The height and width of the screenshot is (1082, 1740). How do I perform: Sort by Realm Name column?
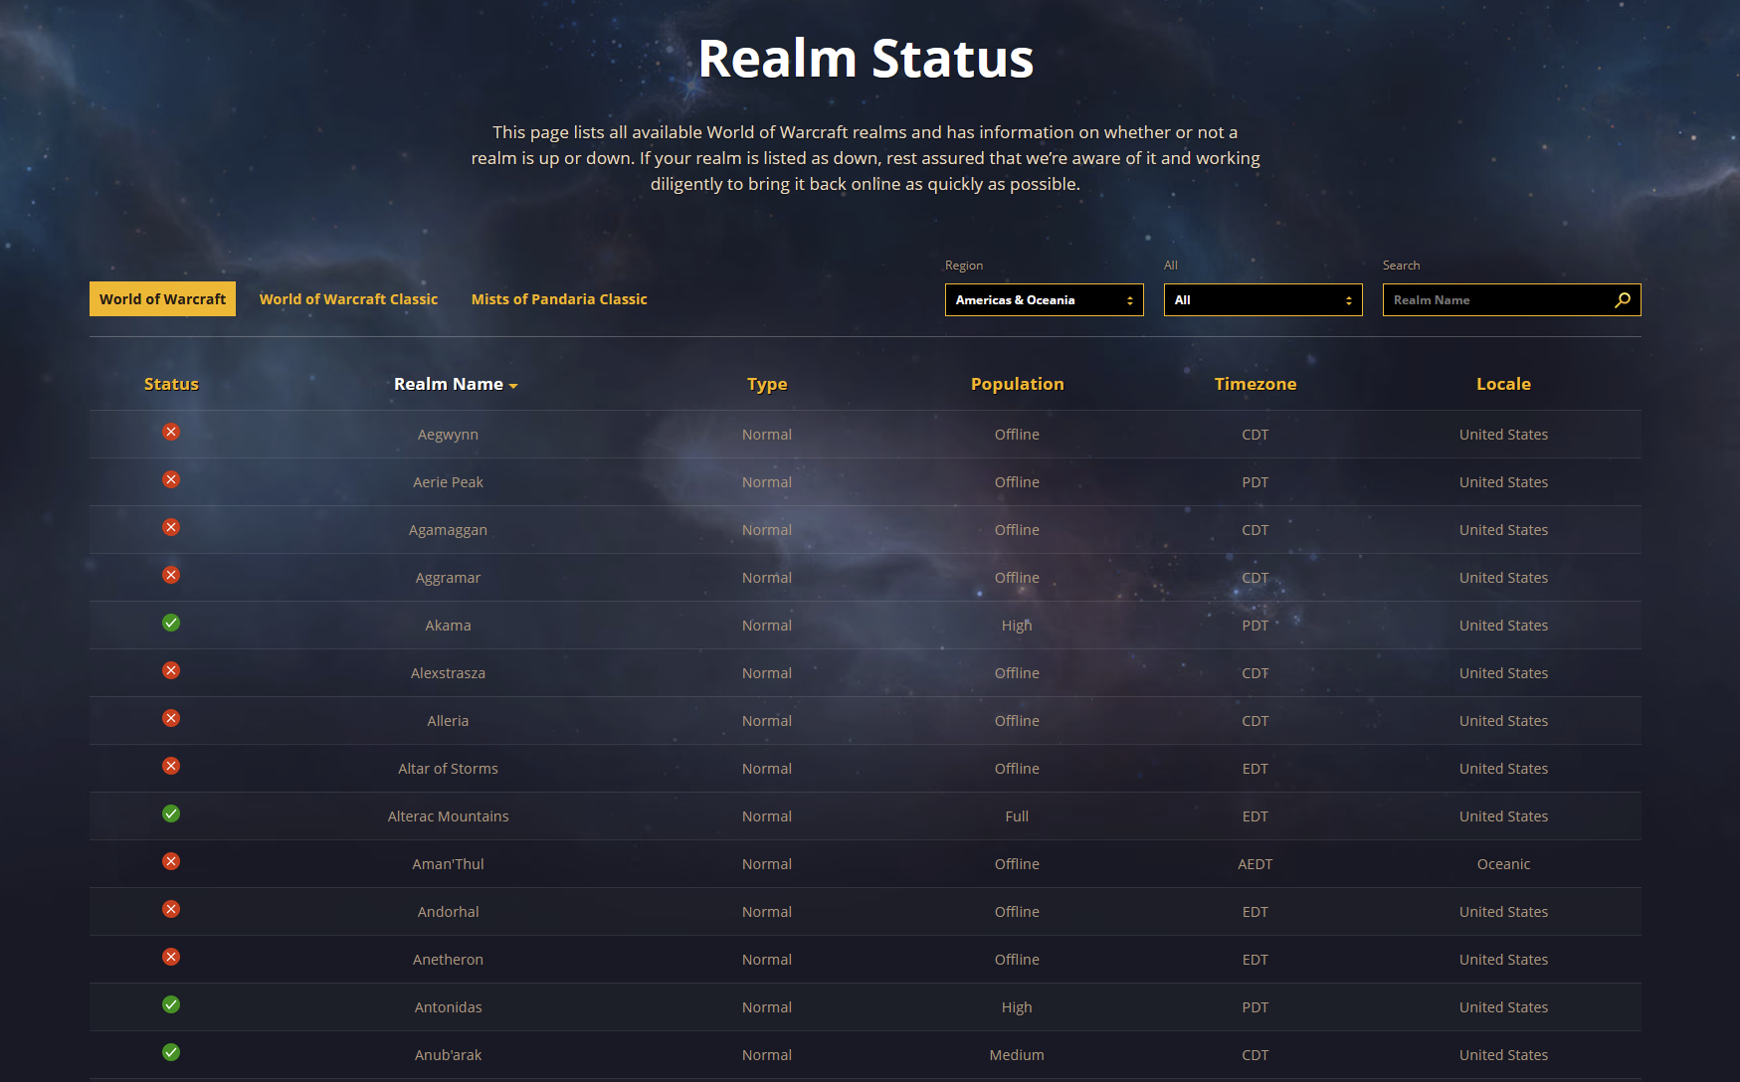pos(456,384)
